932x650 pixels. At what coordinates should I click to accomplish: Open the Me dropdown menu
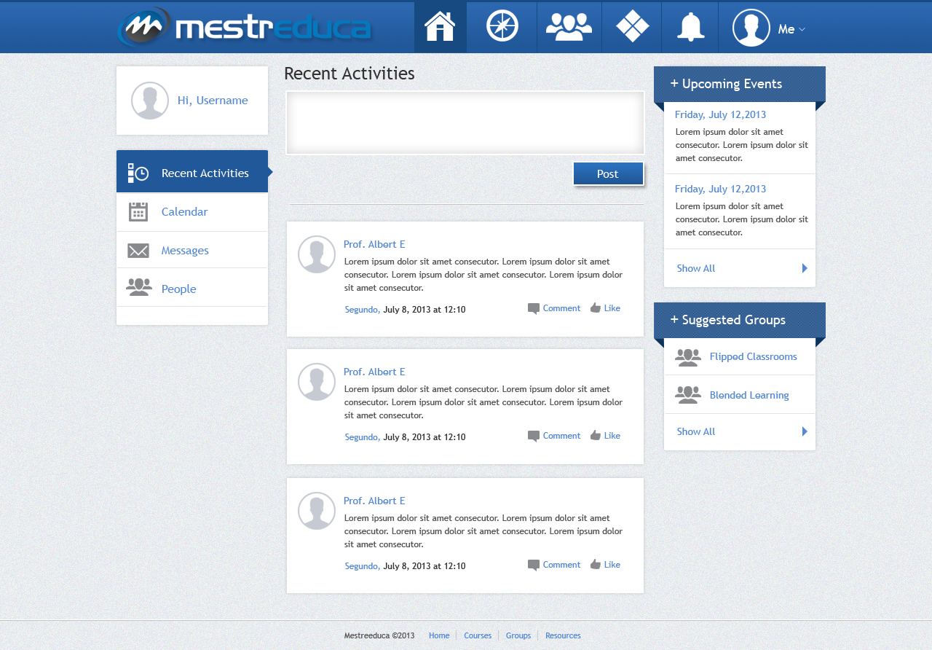coord(790,29)
